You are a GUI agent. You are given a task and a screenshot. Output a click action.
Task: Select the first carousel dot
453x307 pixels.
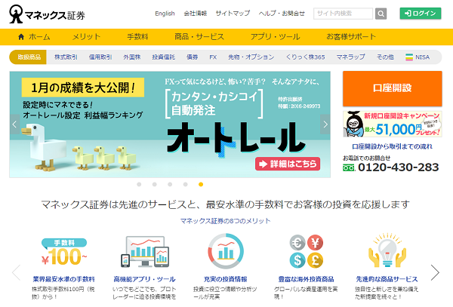(x=139, y=184)
